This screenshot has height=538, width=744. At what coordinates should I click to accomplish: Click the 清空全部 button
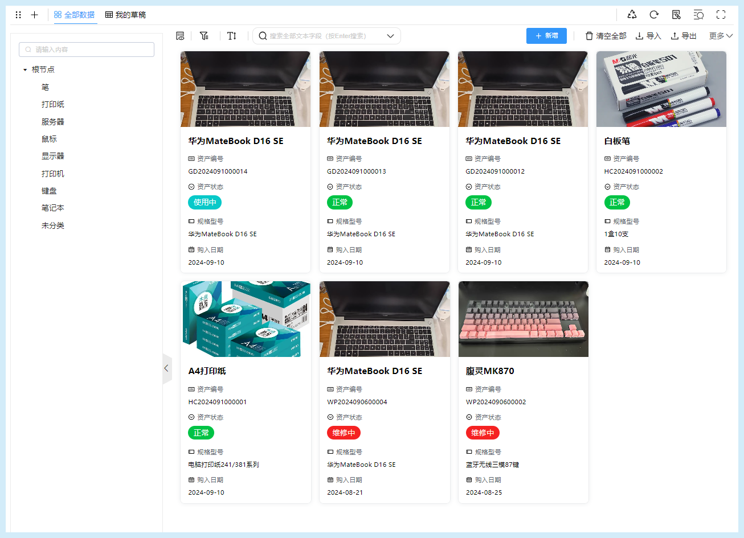pos(606,36)
